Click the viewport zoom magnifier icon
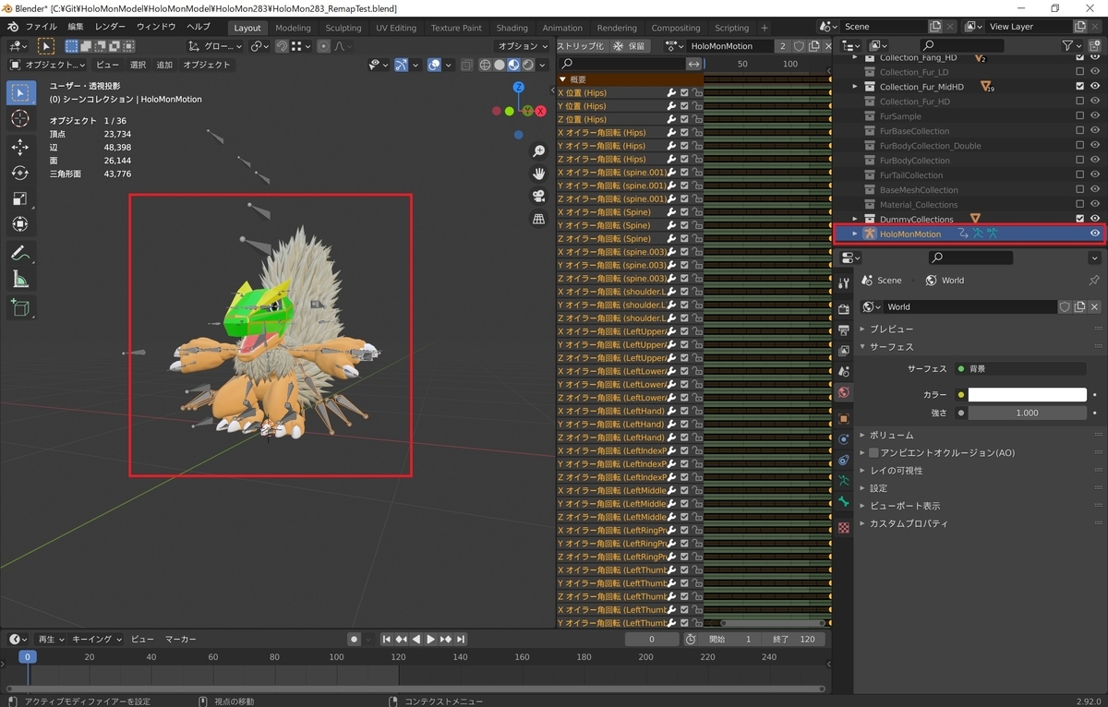 coord(539,150)
